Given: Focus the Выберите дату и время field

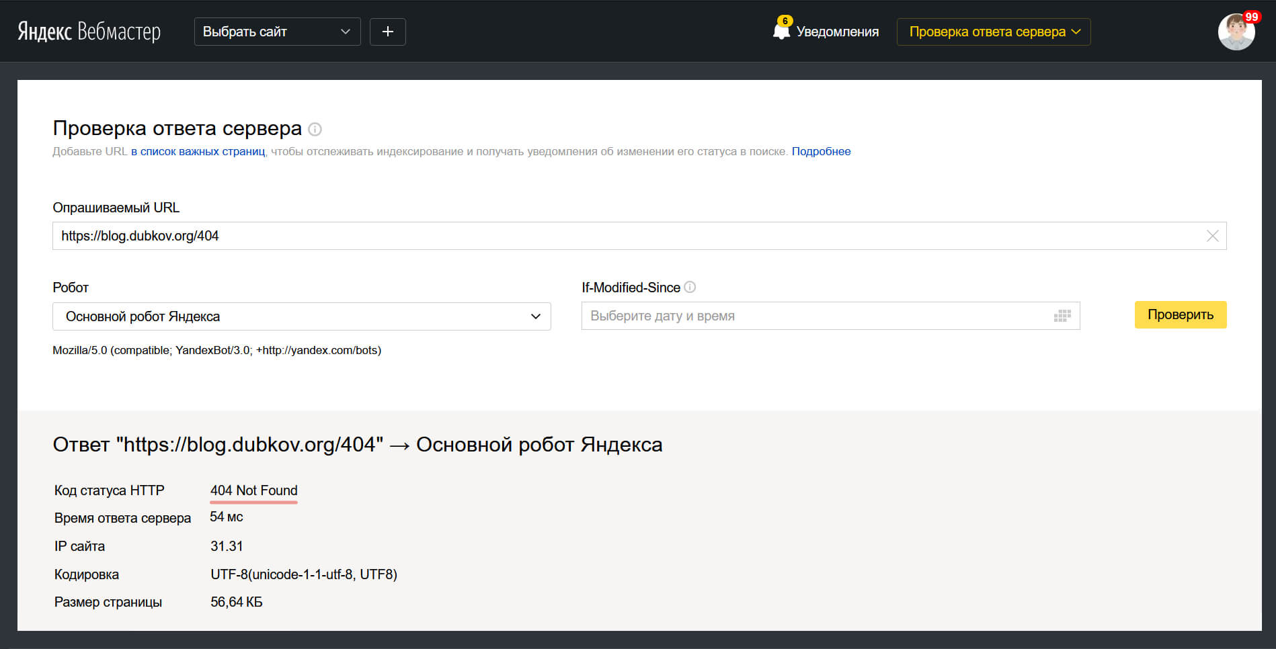Looking at the screenshot, I should coord(830,316).
